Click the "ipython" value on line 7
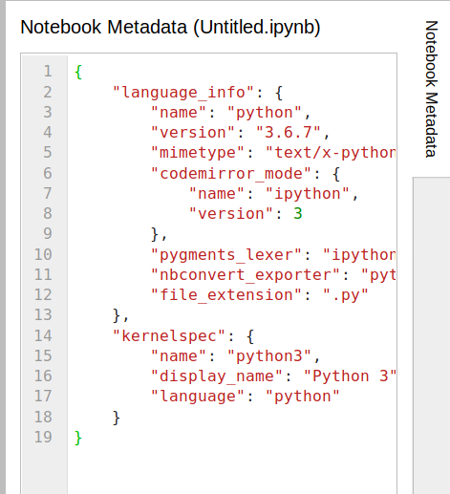Screen dimensions: 450x494 coord(308,194)
